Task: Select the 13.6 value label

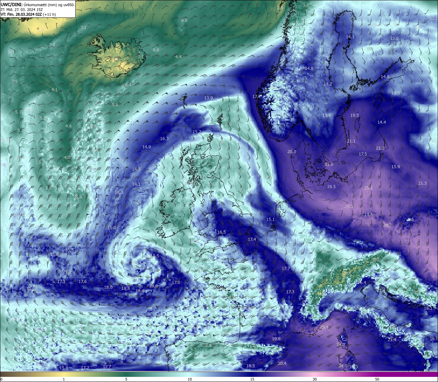Action: click(395, 38)
